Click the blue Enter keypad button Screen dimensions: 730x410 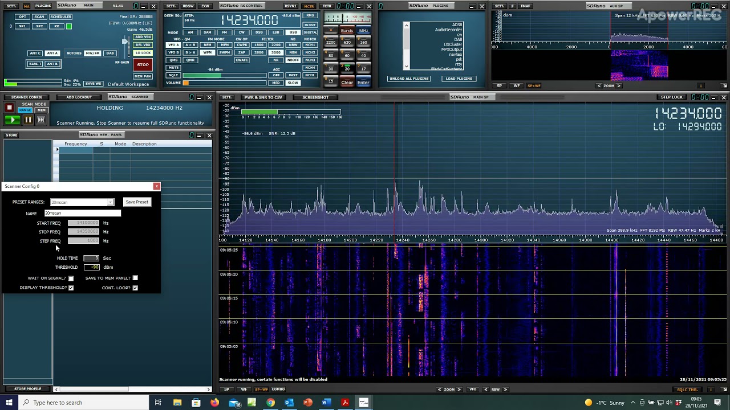(363, 82)
